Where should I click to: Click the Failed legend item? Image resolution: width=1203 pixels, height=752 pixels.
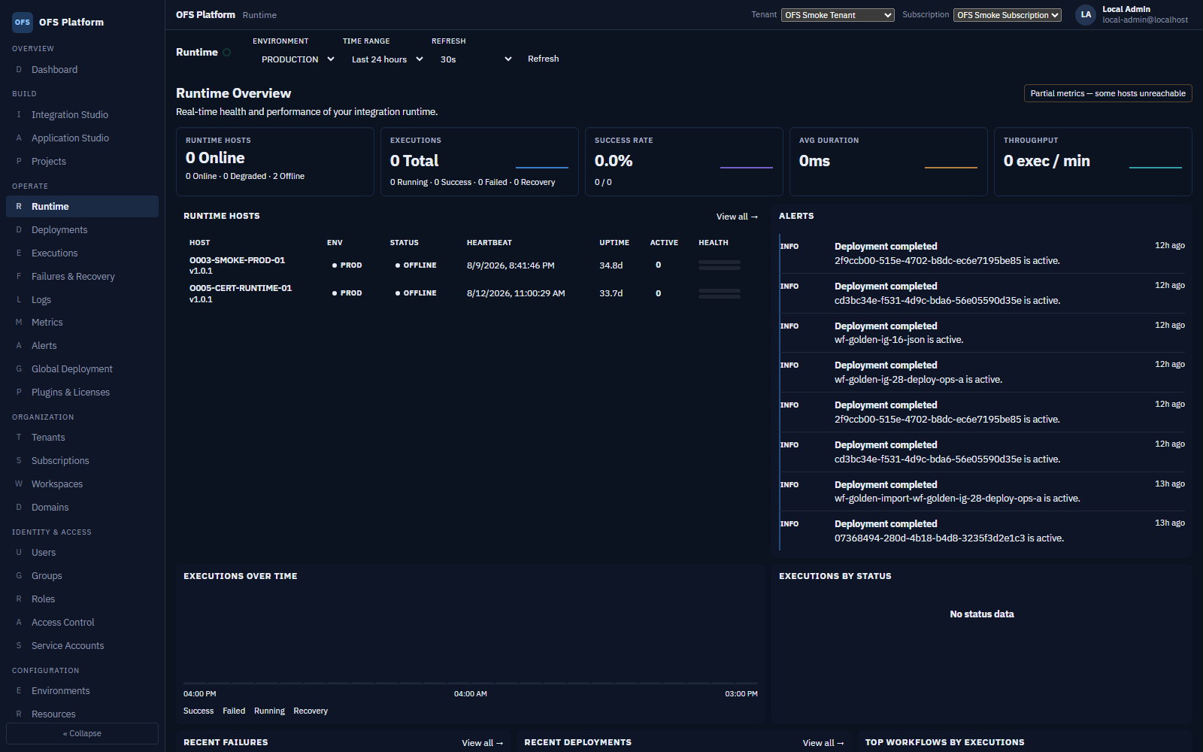click(x=234, y=711)
